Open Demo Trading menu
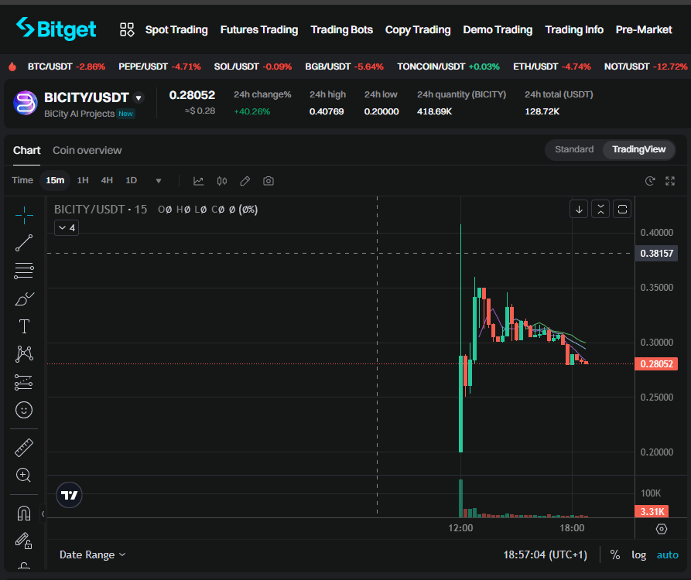The height and width of the screenshot is (580, 691). tap(498, 30)
